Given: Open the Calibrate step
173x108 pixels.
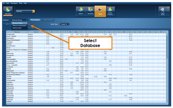Looking at the screenshot, I should click(x=81, y=10).
